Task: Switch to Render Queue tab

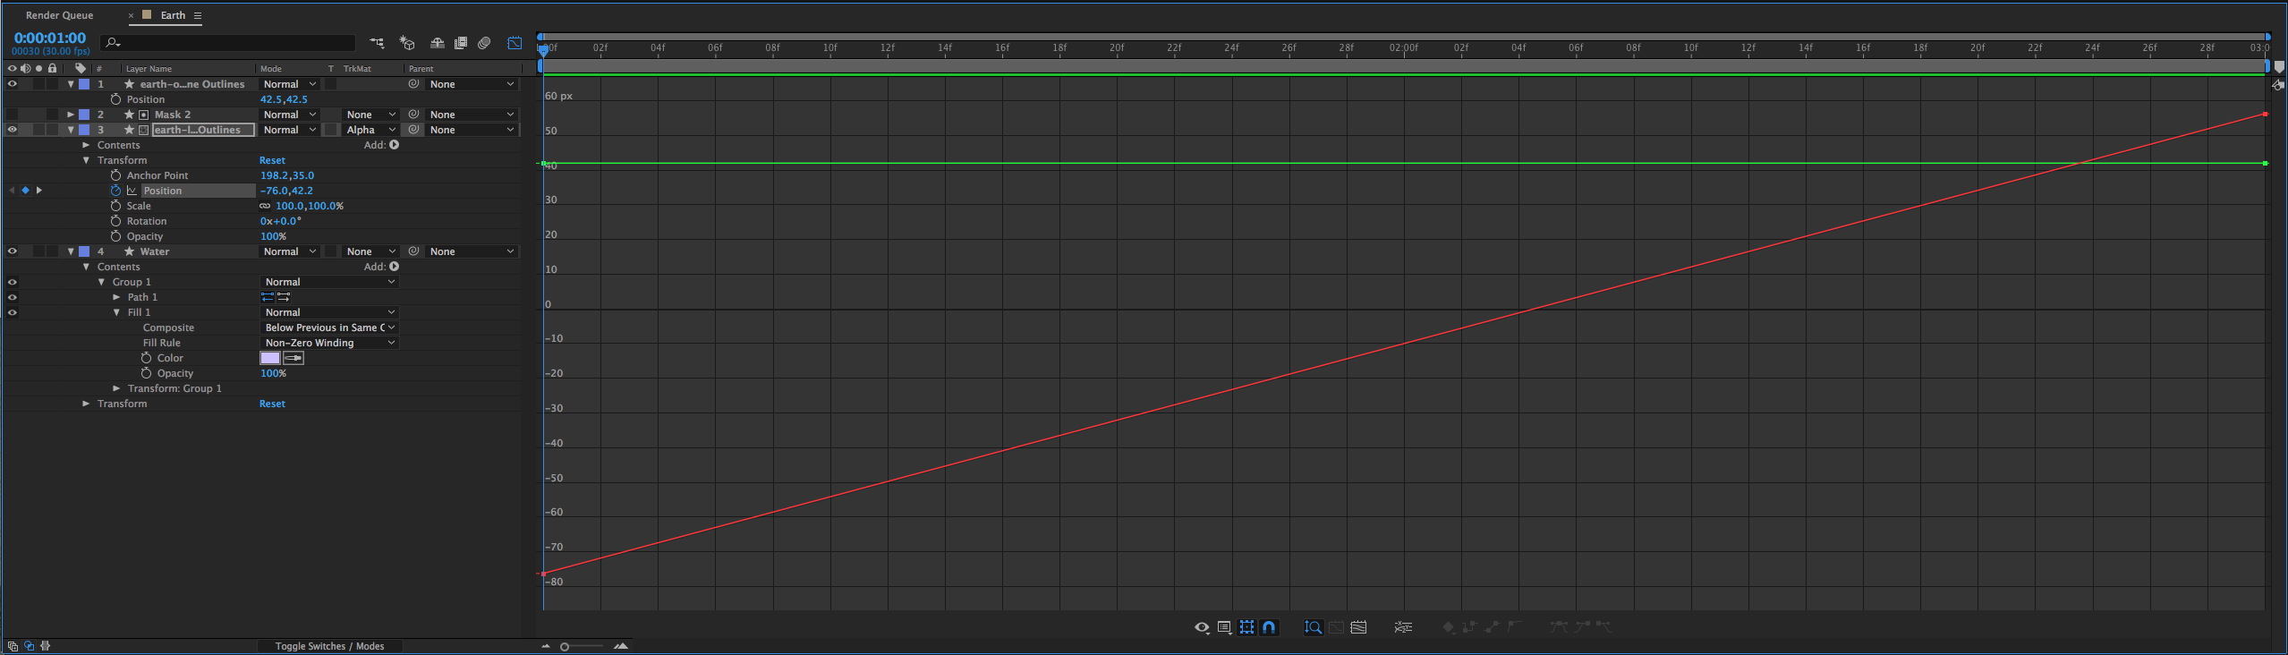Action: click(59, 15)
